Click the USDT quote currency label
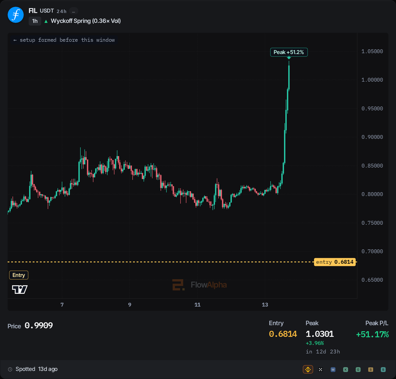 47,11
